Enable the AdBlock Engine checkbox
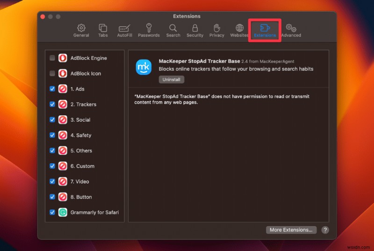Viewport: 374px width, 251px height. [52, 58]
